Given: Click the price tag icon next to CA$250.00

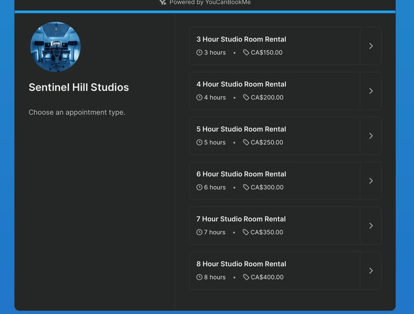Looking at the screenshot, I should tap(246, 142).
